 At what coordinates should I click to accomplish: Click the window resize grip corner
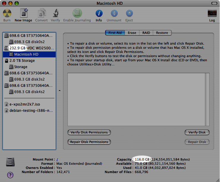click(x=218, y=180)
